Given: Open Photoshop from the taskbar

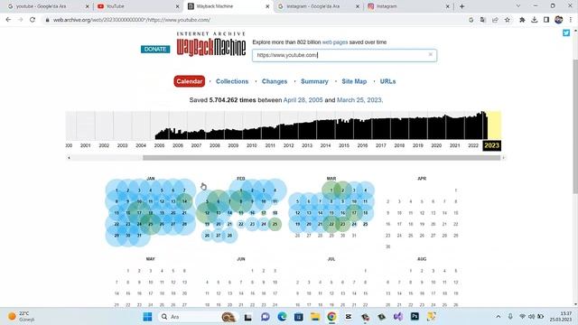Looking at the screenshot, I should [415, 317].
